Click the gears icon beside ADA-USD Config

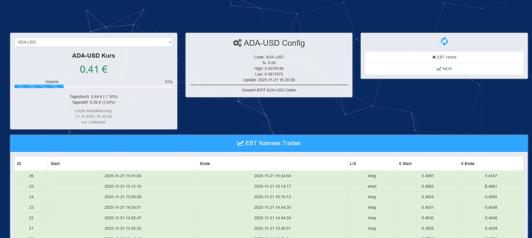tap(237, 43)
